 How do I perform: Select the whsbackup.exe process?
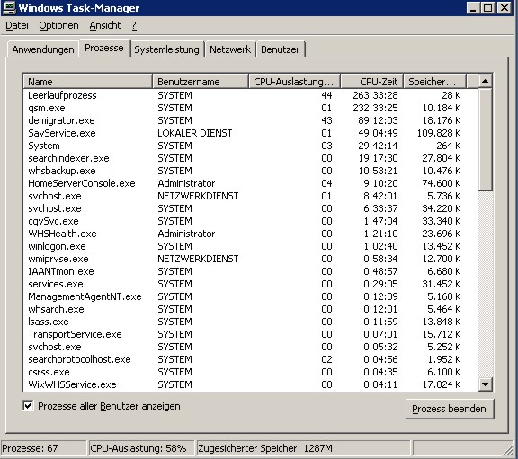(x=250, y=171)
